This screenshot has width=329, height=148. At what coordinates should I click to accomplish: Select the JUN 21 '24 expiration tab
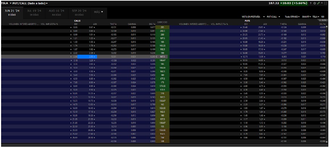pos(12,12)
